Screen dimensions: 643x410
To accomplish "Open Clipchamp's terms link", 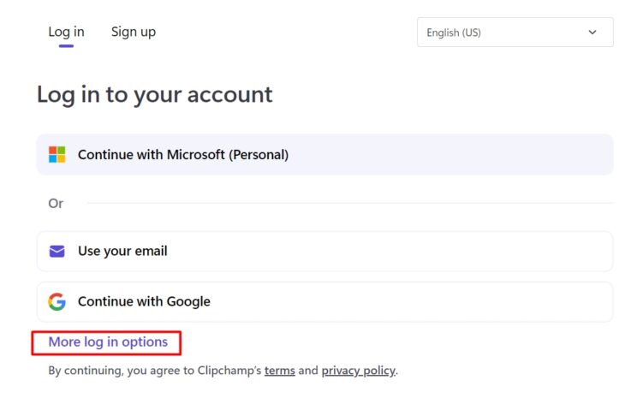I will [x=279, y=371].
